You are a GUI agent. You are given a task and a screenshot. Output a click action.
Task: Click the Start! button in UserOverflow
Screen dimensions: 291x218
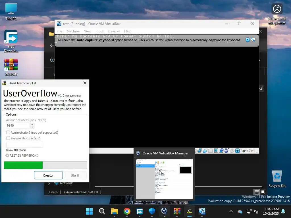[75, 175]
